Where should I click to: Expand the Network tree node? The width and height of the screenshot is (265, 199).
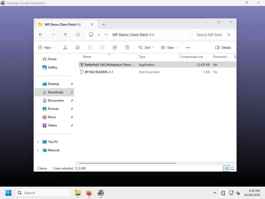(38, 150)
